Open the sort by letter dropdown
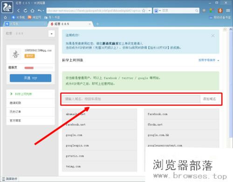This screenshot has height=182, width=233. pos(209,60)
